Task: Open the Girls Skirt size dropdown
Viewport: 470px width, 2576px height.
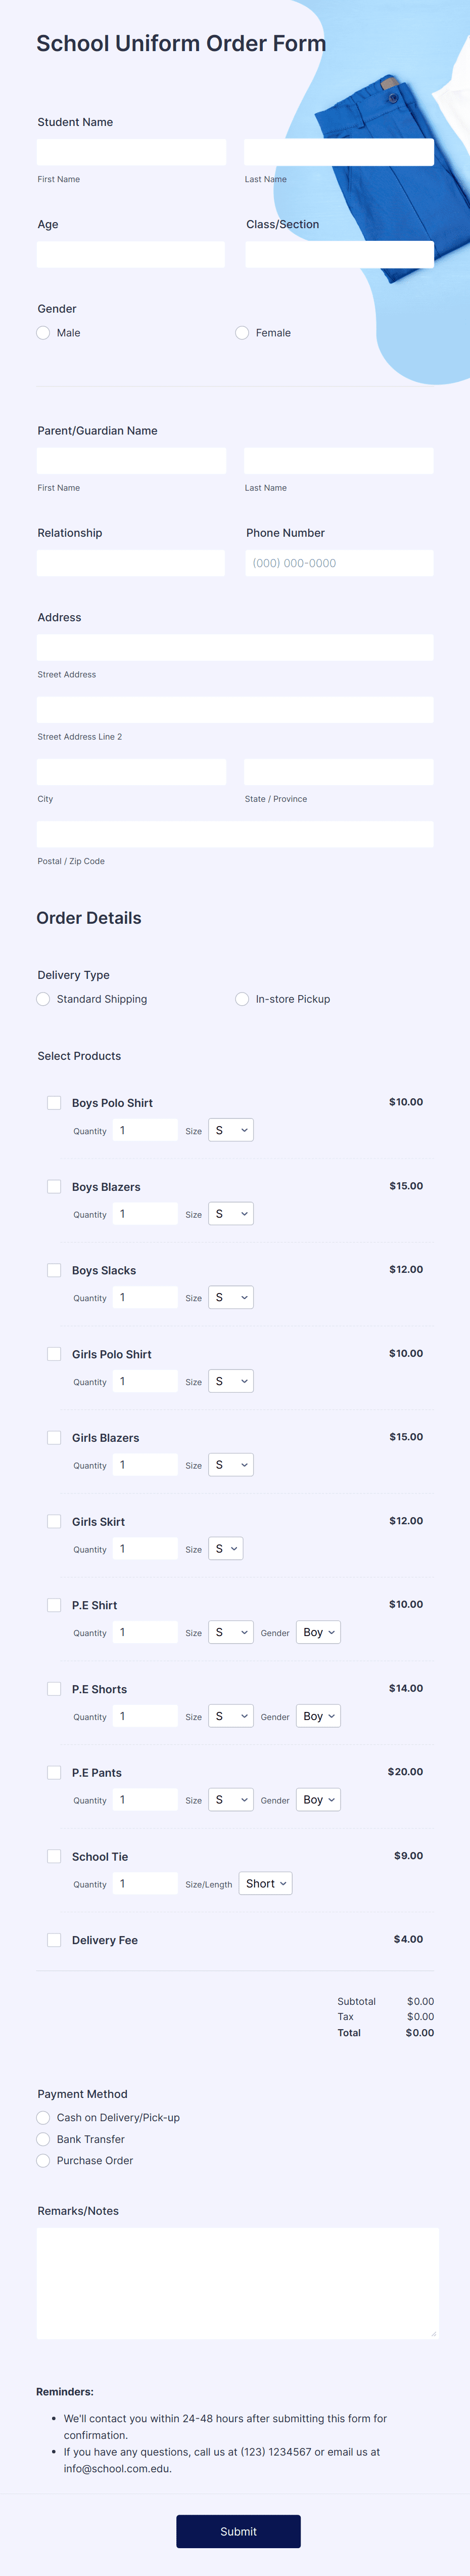Action: click(x=226, y=1548)
